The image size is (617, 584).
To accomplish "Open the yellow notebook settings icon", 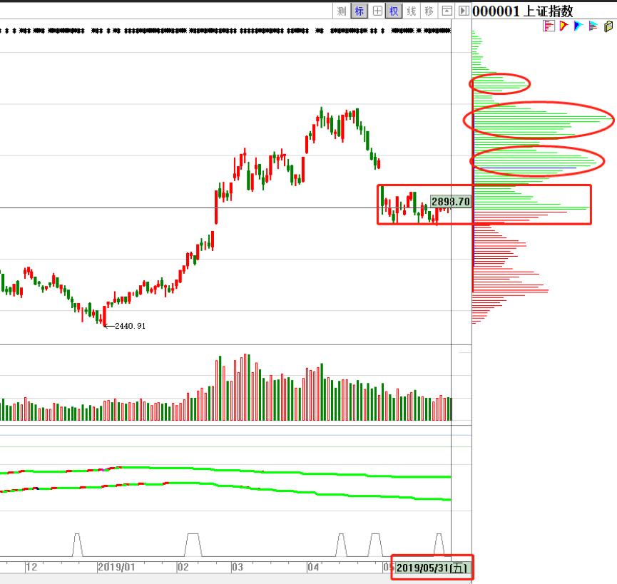I will point(608,26).
